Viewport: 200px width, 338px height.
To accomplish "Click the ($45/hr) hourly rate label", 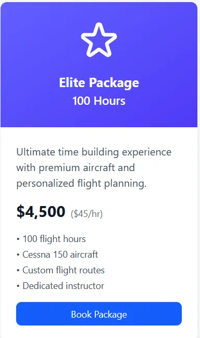I will (86, 214).
